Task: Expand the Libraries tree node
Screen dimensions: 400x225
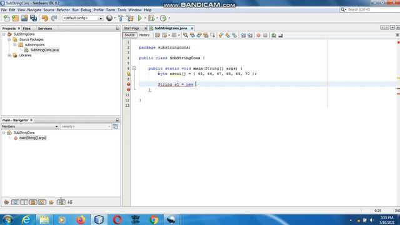Action: 9,56
